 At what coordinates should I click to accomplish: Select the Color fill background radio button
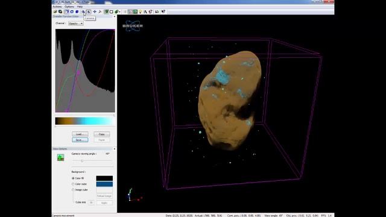pyautogui.click(x=73, y=178)
